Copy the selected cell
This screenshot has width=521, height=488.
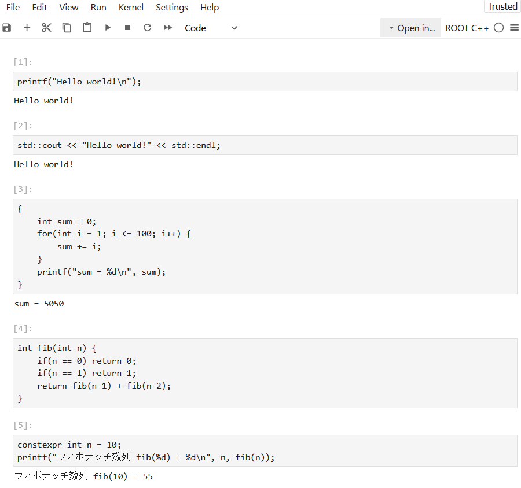coord(67,28)
